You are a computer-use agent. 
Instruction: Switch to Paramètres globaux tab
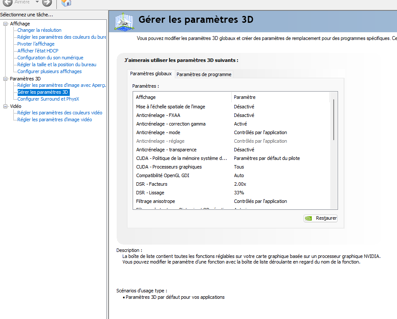(x=151, y=74)
